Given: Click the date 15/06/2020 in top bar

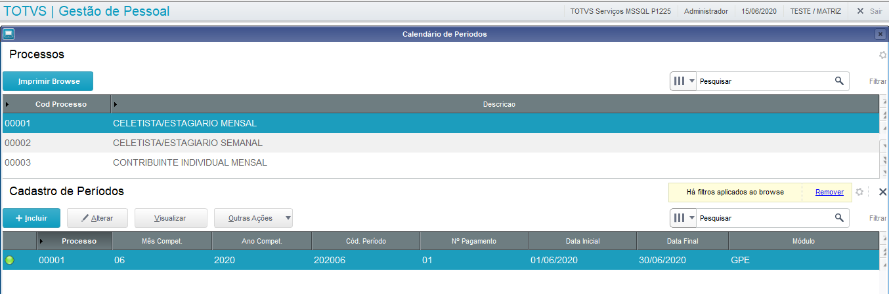Looking at the screenshot, I should click(x=758, y=11).
